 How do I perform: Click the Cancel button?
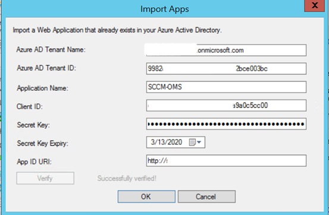(x=206, y=197)
